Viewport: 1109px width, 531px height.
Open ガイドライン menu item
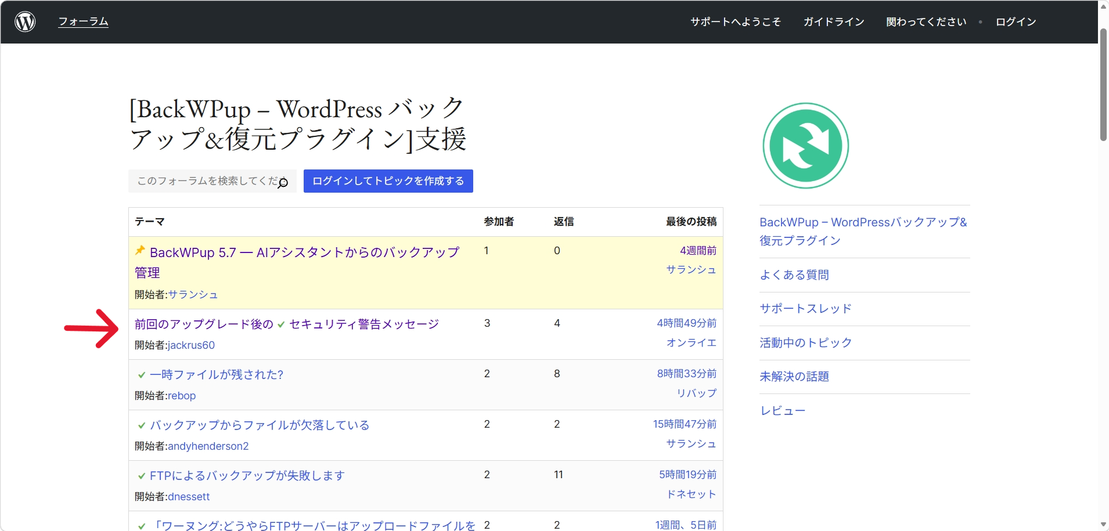point(834,22)
